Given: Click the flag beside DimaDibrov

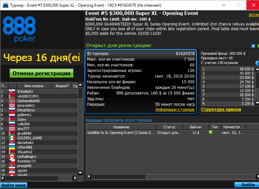Looking at the screenshot, I should [x=12, y=110].
